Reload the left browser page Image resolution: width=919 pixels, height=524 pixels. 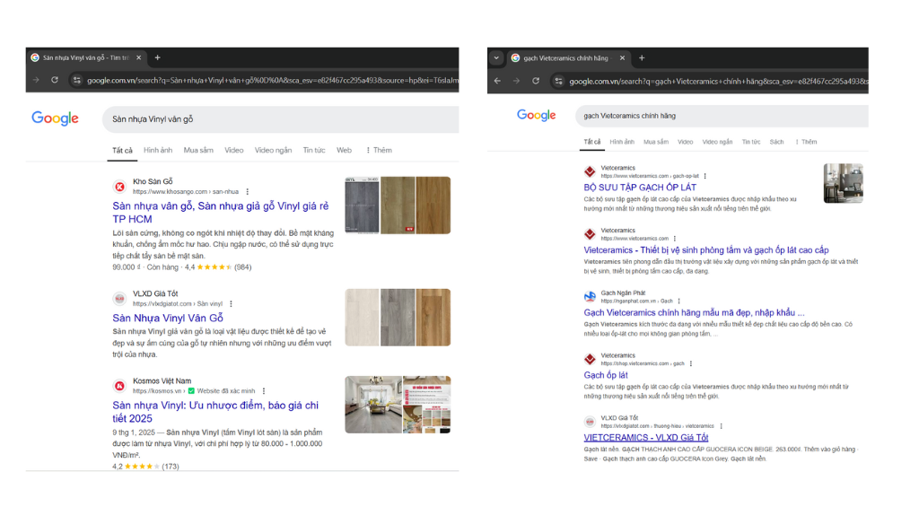[x=55, y=80]
